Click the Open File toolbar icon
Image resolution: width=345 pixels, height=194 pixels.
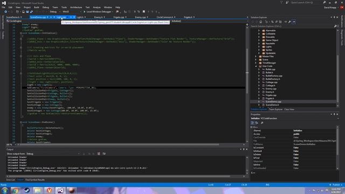coord(23,12)
